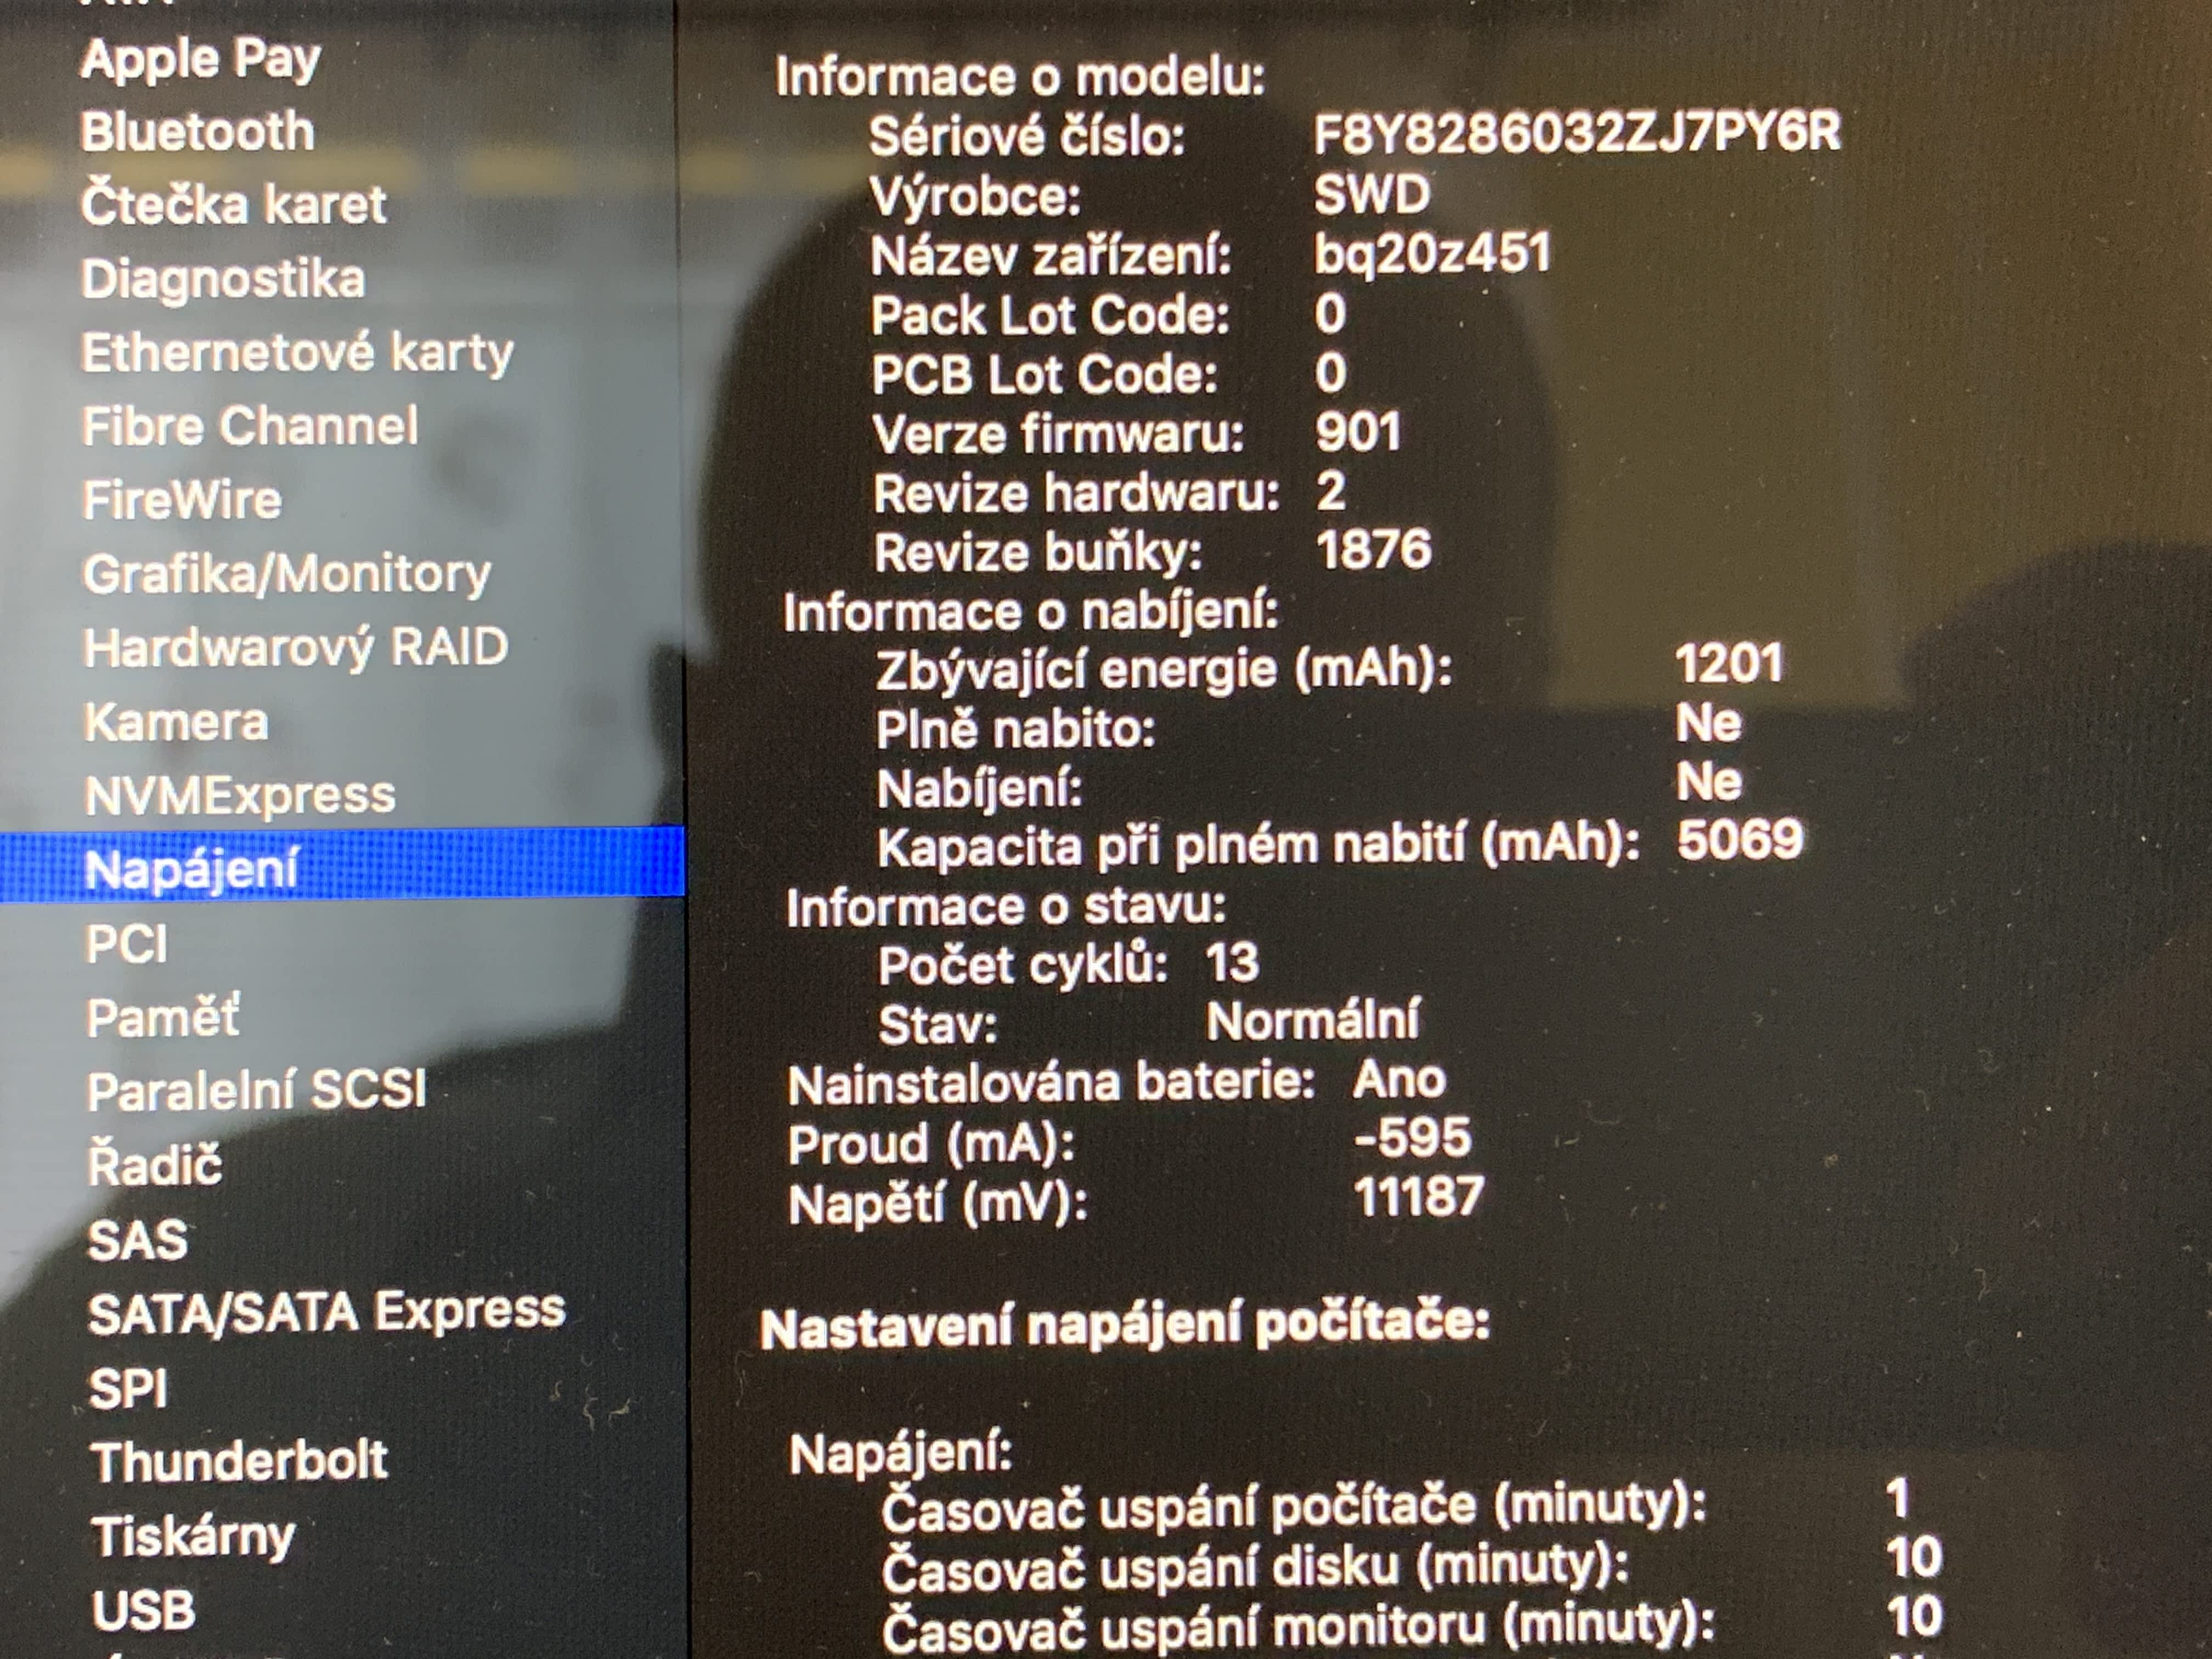Select Apple Pay in the sidebar

pos(200,60)
